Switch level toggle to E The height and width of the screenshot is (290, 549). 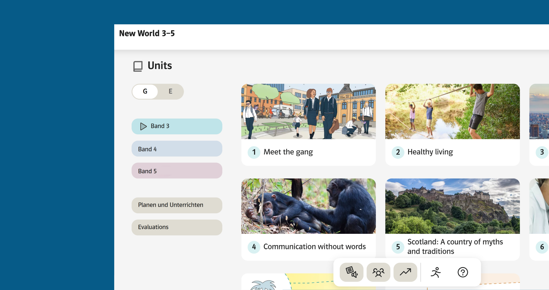[170, 91]
